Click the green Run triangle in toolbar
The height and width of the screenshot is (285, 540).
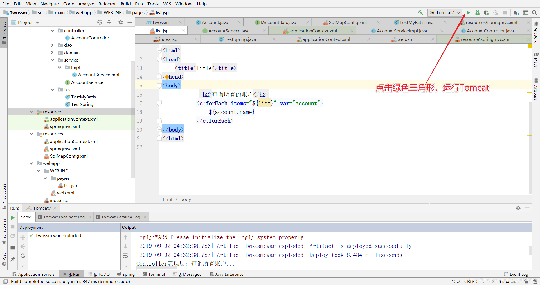[x=468, y=13]
